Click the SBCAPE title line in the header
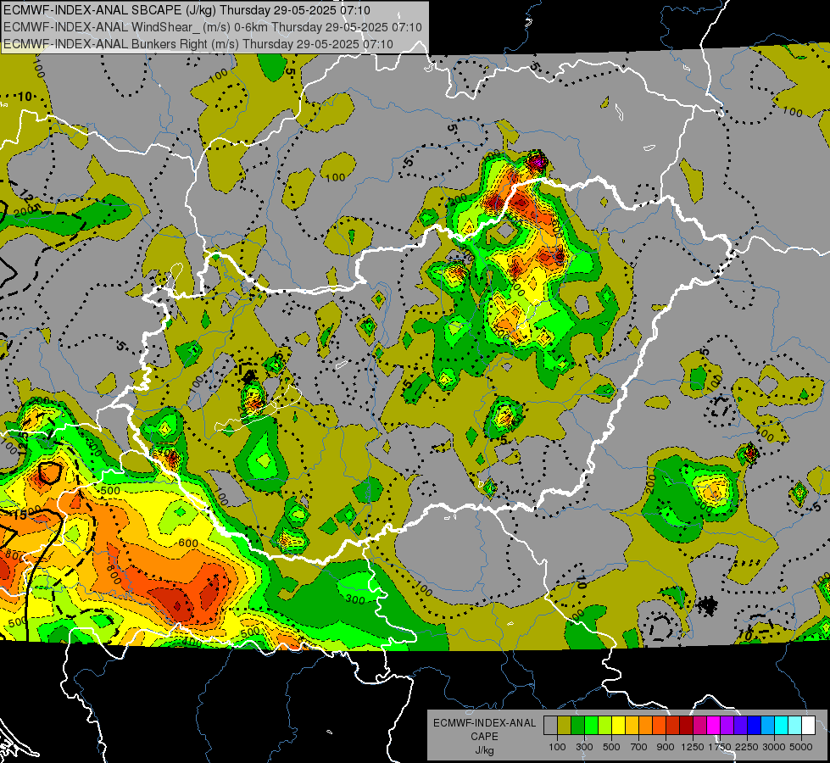830x763 pixels. coord(187,10)
